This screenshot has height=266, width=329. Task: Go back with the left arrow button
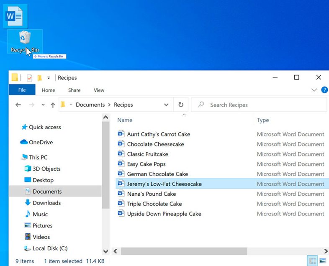tap(18, 105)
